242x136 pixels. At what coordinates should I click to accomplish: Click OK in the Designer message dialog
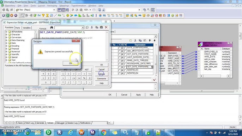coord(71,63)
